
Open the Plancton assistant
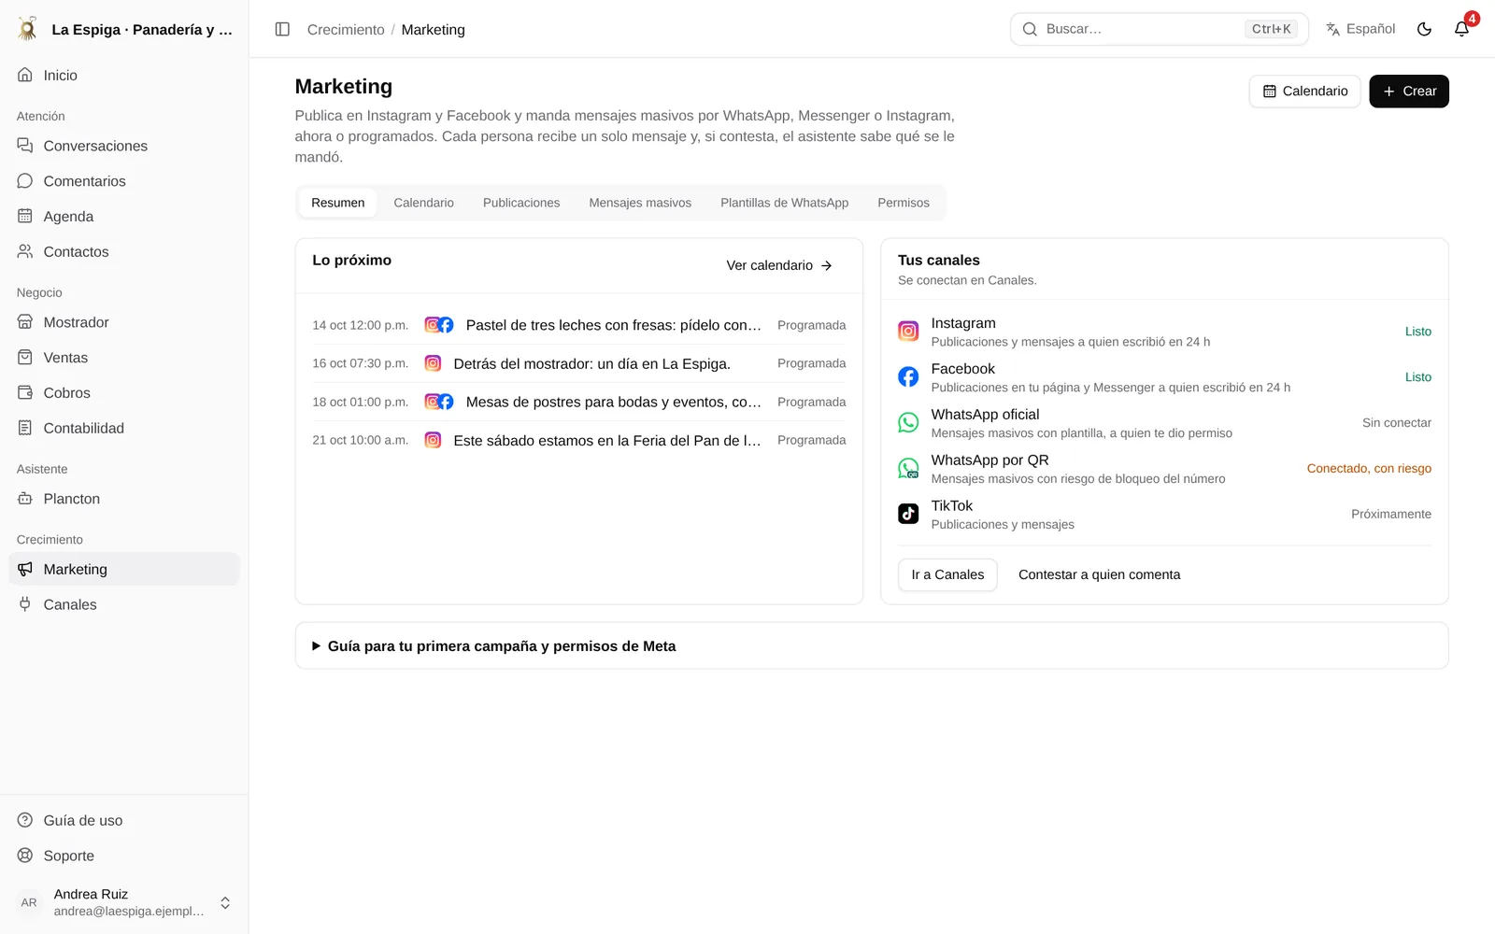pyautogui.click(x=124, y=499)
